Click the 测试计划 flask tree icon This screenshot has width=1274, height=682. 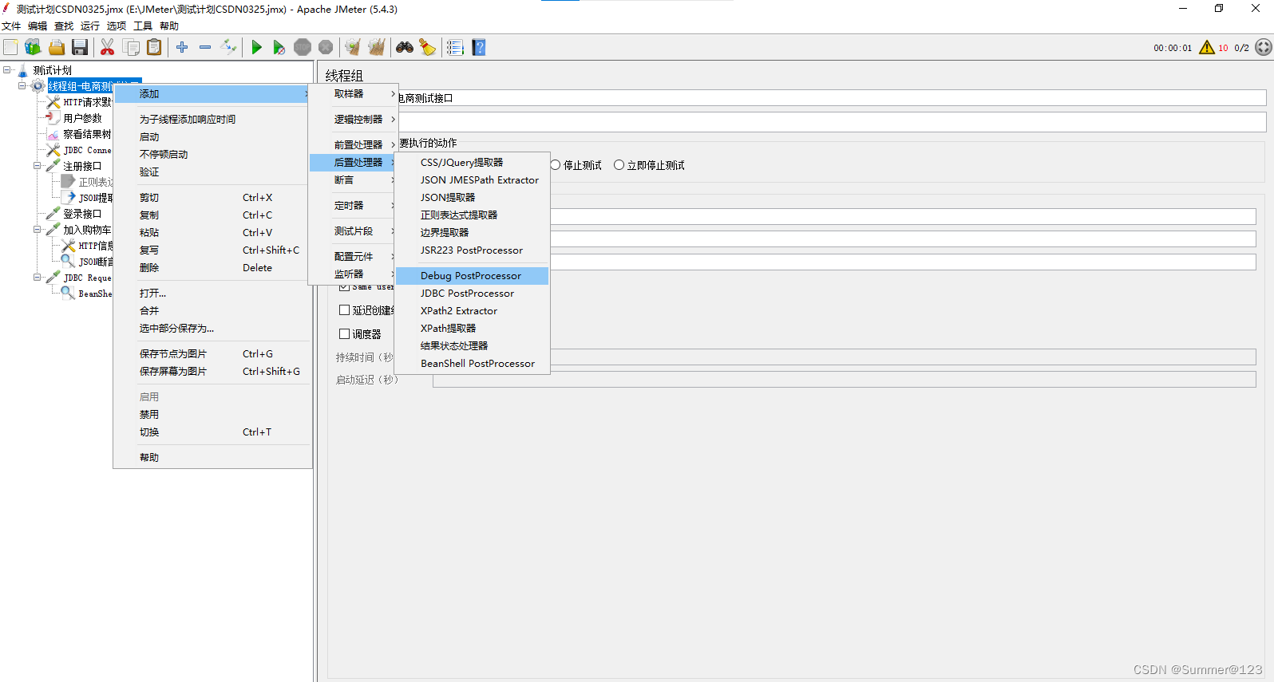23,70
